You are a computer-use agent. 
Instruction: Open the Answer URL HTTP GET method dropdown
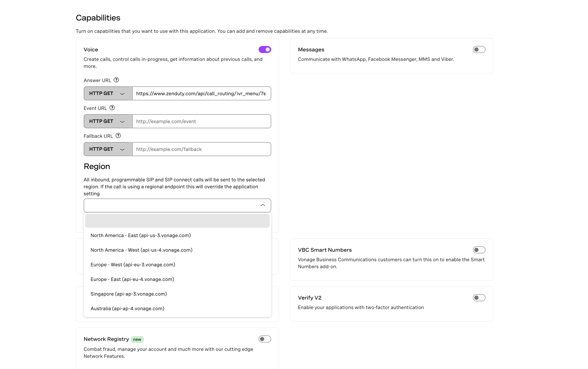click(x=108, y=93)
